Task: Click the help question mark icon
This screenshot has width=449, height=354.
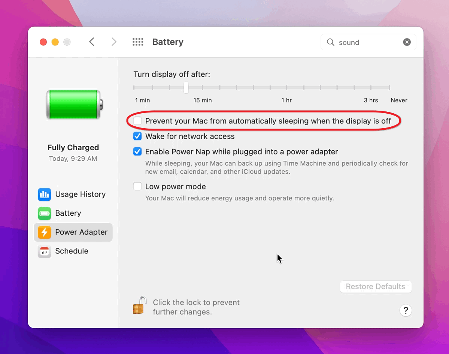Action: pos(406,310)
